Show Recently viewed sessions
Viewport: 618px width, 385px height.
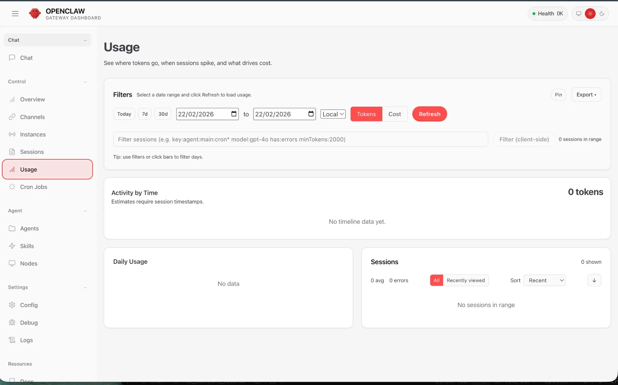(466, 280)
